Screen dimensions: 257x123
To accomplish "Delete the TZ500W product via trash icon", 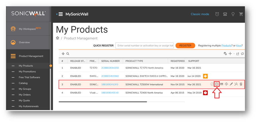I will [241, 84].
